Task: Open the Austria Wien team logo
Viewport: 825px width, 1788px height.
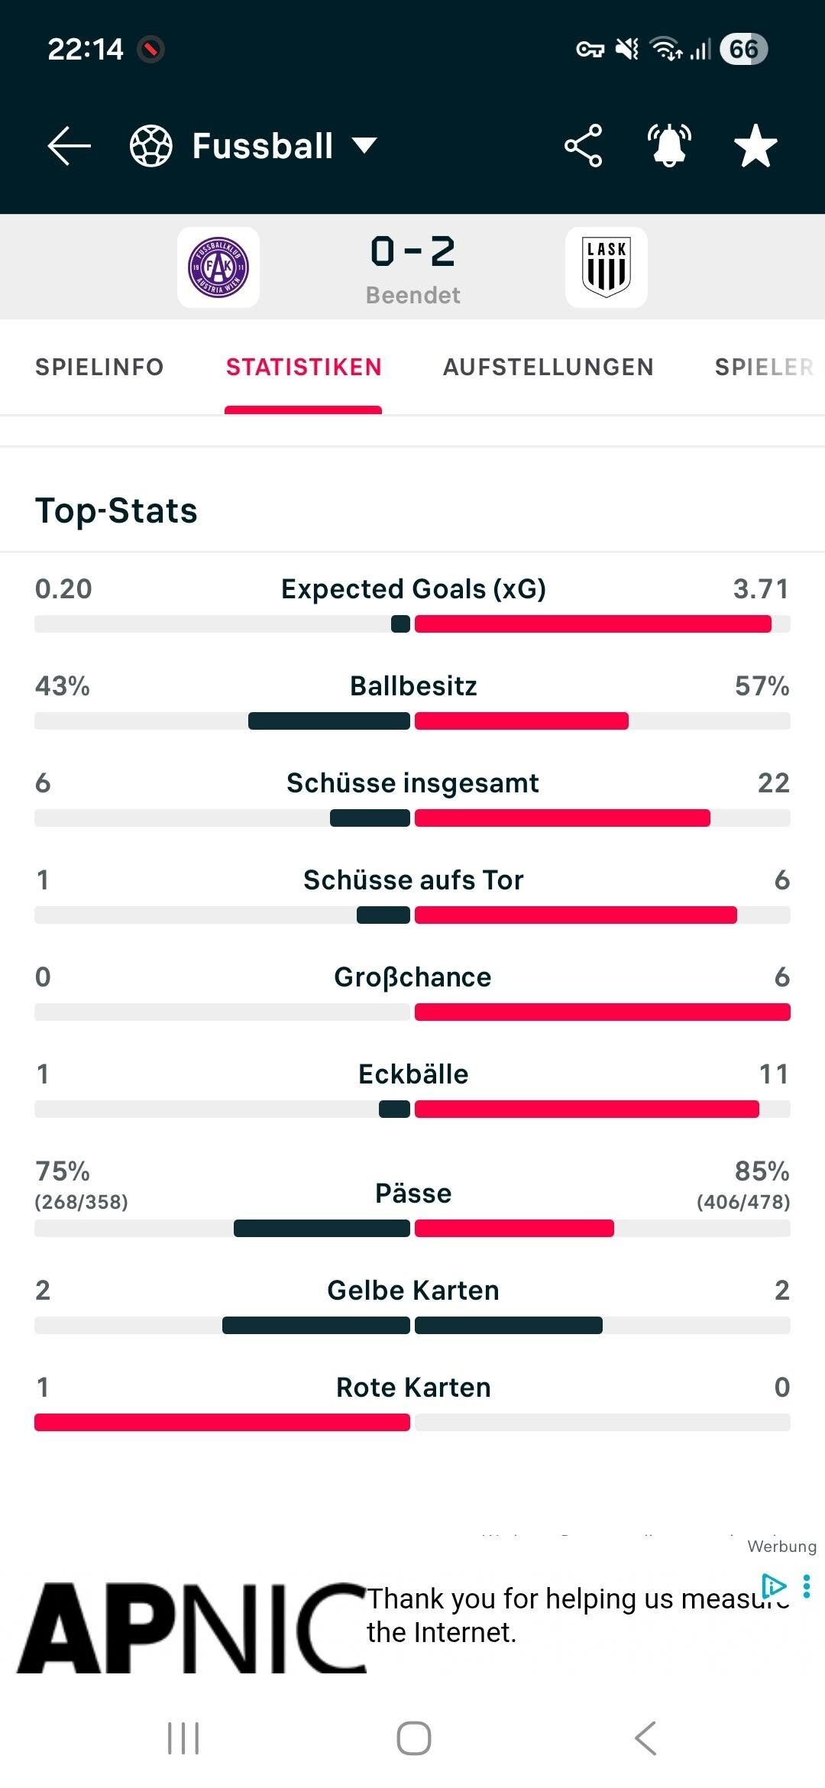Action: [218, 267]
